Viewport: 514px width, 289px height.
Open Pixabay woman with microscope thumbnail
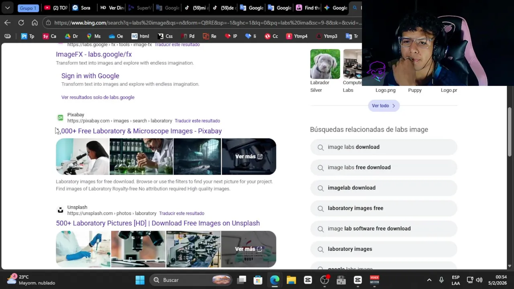[82, 157]
